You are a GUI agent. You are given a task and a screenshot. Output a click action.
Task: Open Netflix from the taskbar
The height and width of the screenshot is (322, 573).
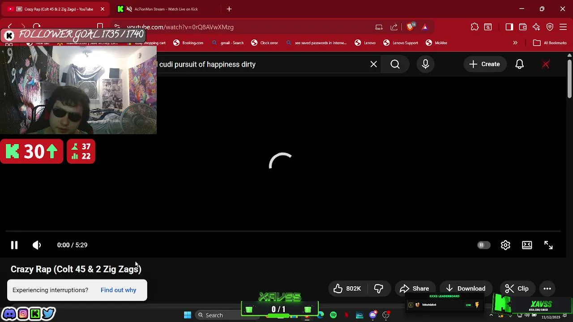[x=346, y=315]
